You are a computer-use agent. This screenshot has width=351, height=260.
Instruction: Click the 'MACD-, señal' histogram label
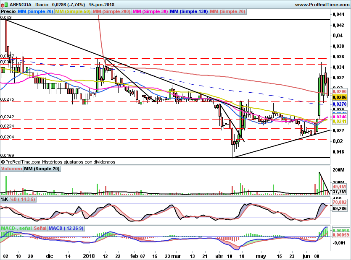(16, 228)
